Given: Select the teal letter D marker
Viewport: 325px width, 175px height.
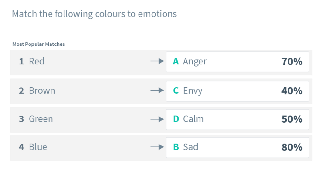Looking at the screenshot, I should coord(176,119).
